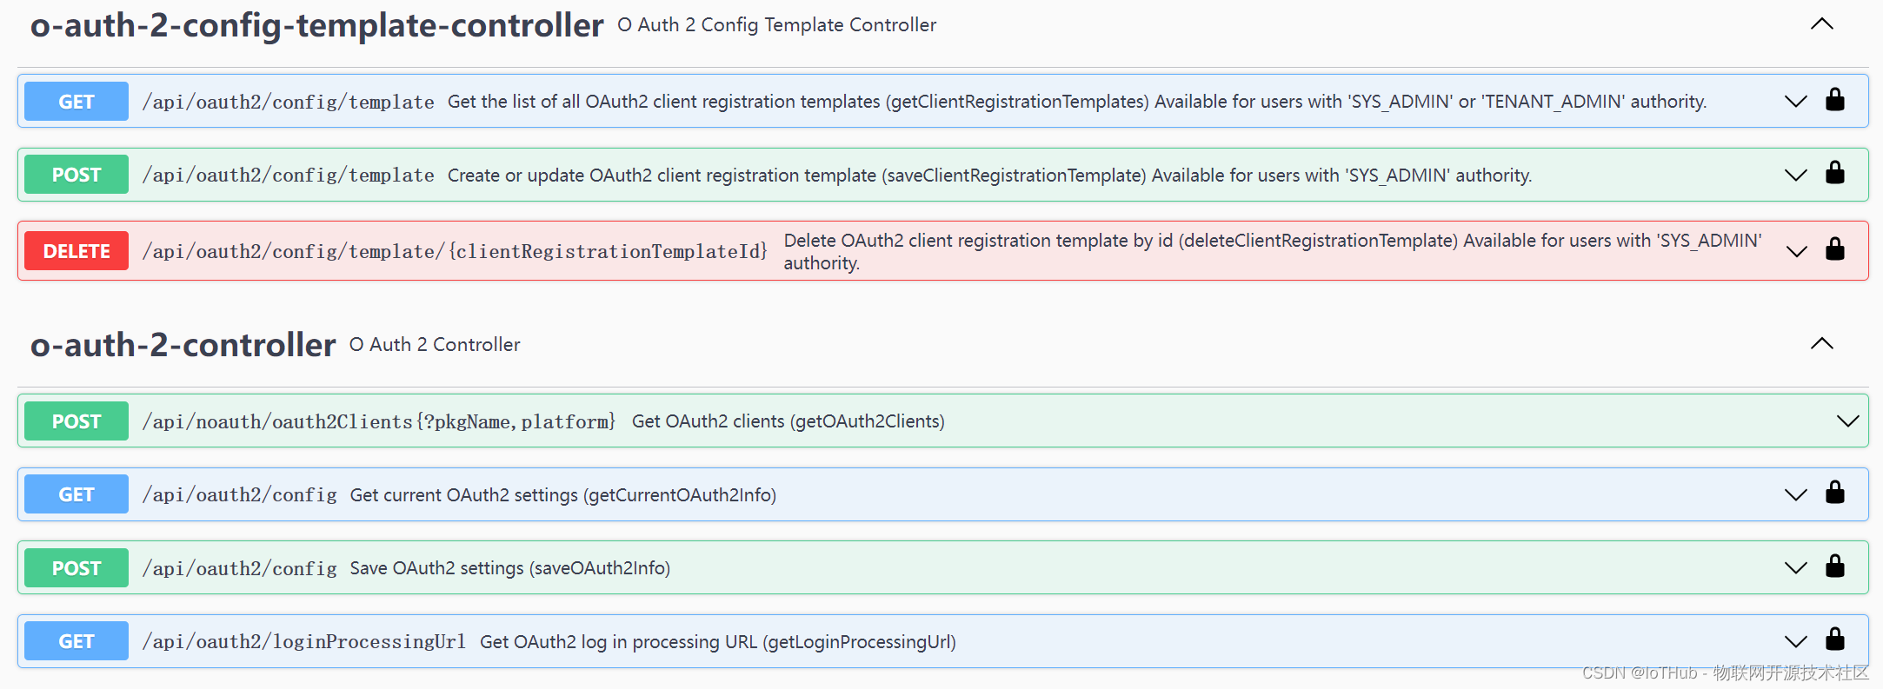Click path /api/oauth2/config in POST row
The width and height of the screenshot is (1883, 689).
[x=239, y=569]
